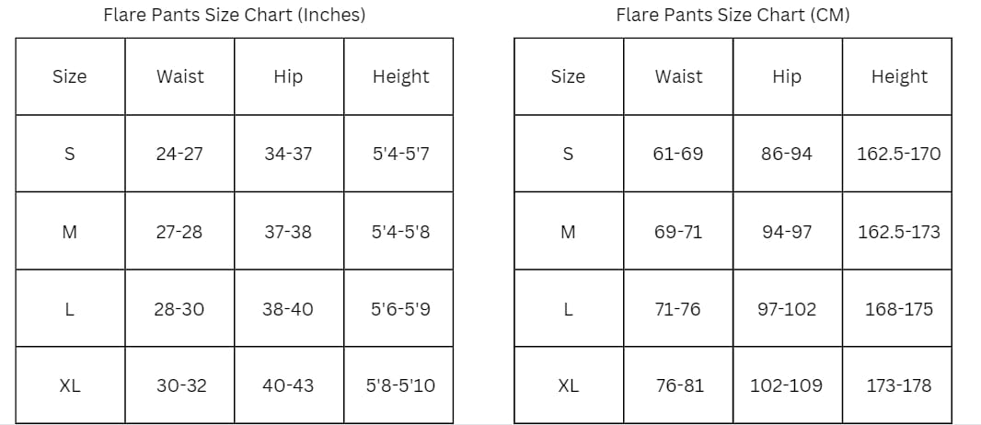Click the Inches chart title text

click(x=234, y=15)
